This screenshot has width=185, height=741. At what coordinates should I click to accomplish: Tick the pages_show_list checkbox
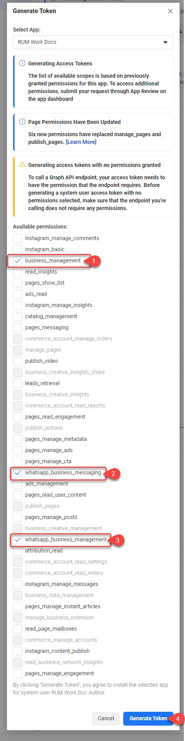coord(18,283)
